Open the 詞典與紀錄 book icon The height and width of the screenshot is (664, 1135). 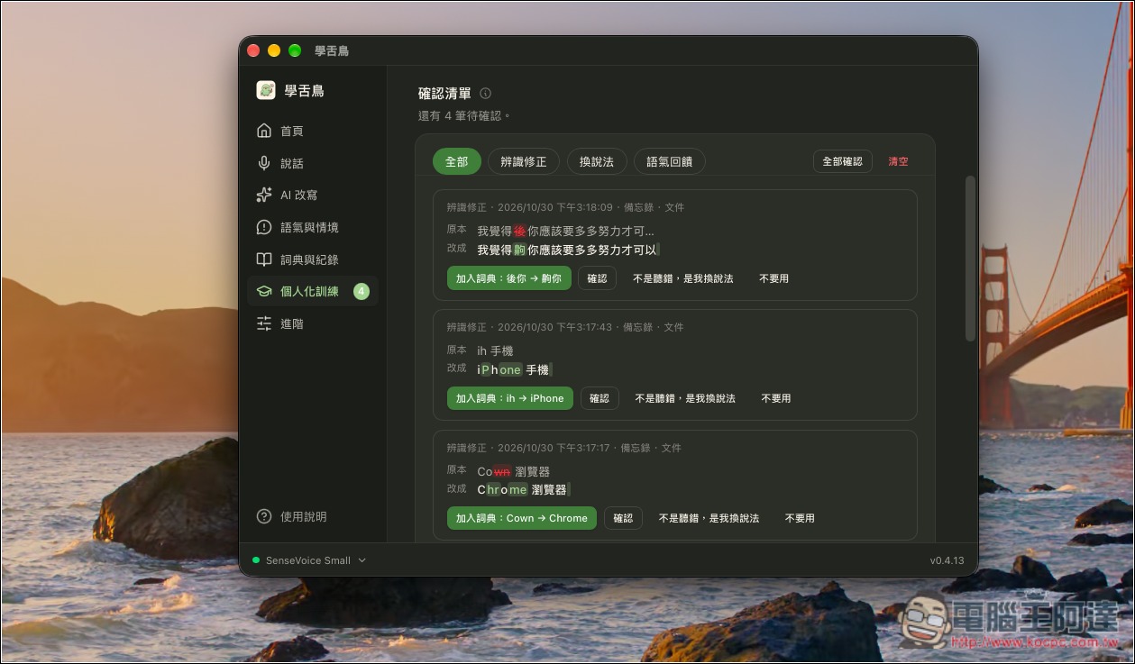(264, 259)
